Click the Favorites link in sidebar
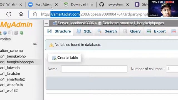The image size is (178, 100). click(x=5, y=39)
